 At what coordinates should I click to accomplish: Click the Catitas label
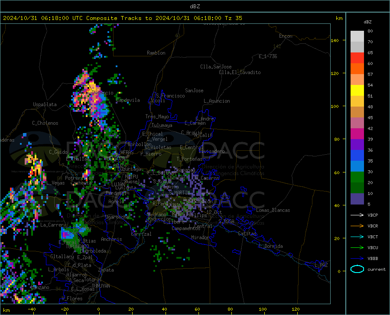(247, 234)
